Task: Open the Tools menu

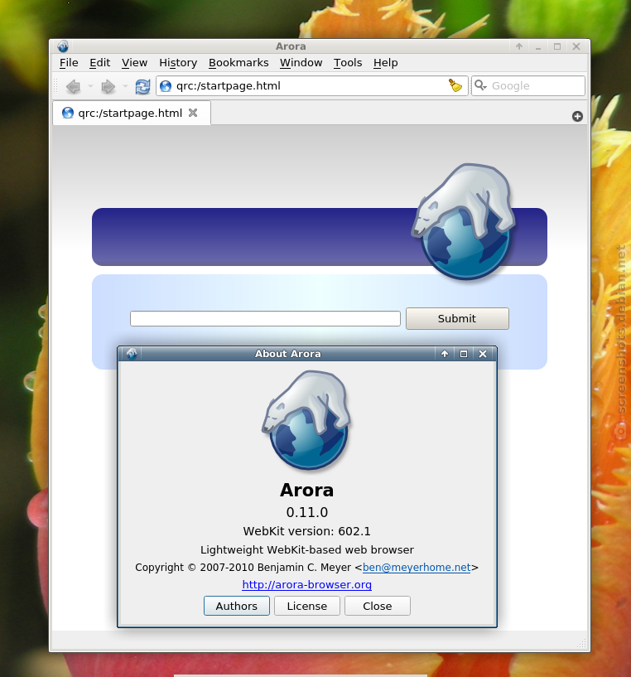Action: [x=348, y=63]
